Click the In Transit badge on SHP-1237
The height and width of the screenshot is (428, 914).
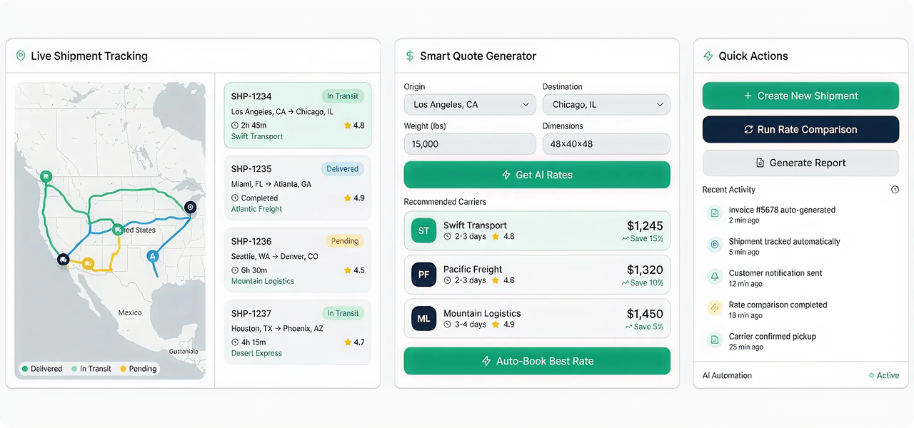click(x=343, y=313)
